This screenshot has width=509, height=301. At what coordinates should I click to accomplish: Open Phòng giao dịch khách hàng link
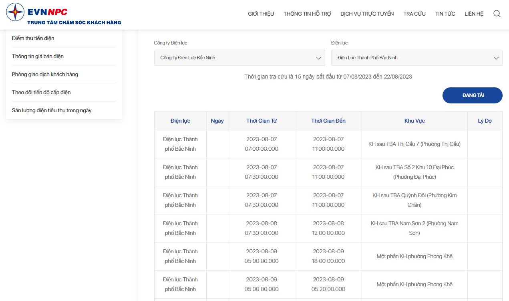click(x=45, y=74)
